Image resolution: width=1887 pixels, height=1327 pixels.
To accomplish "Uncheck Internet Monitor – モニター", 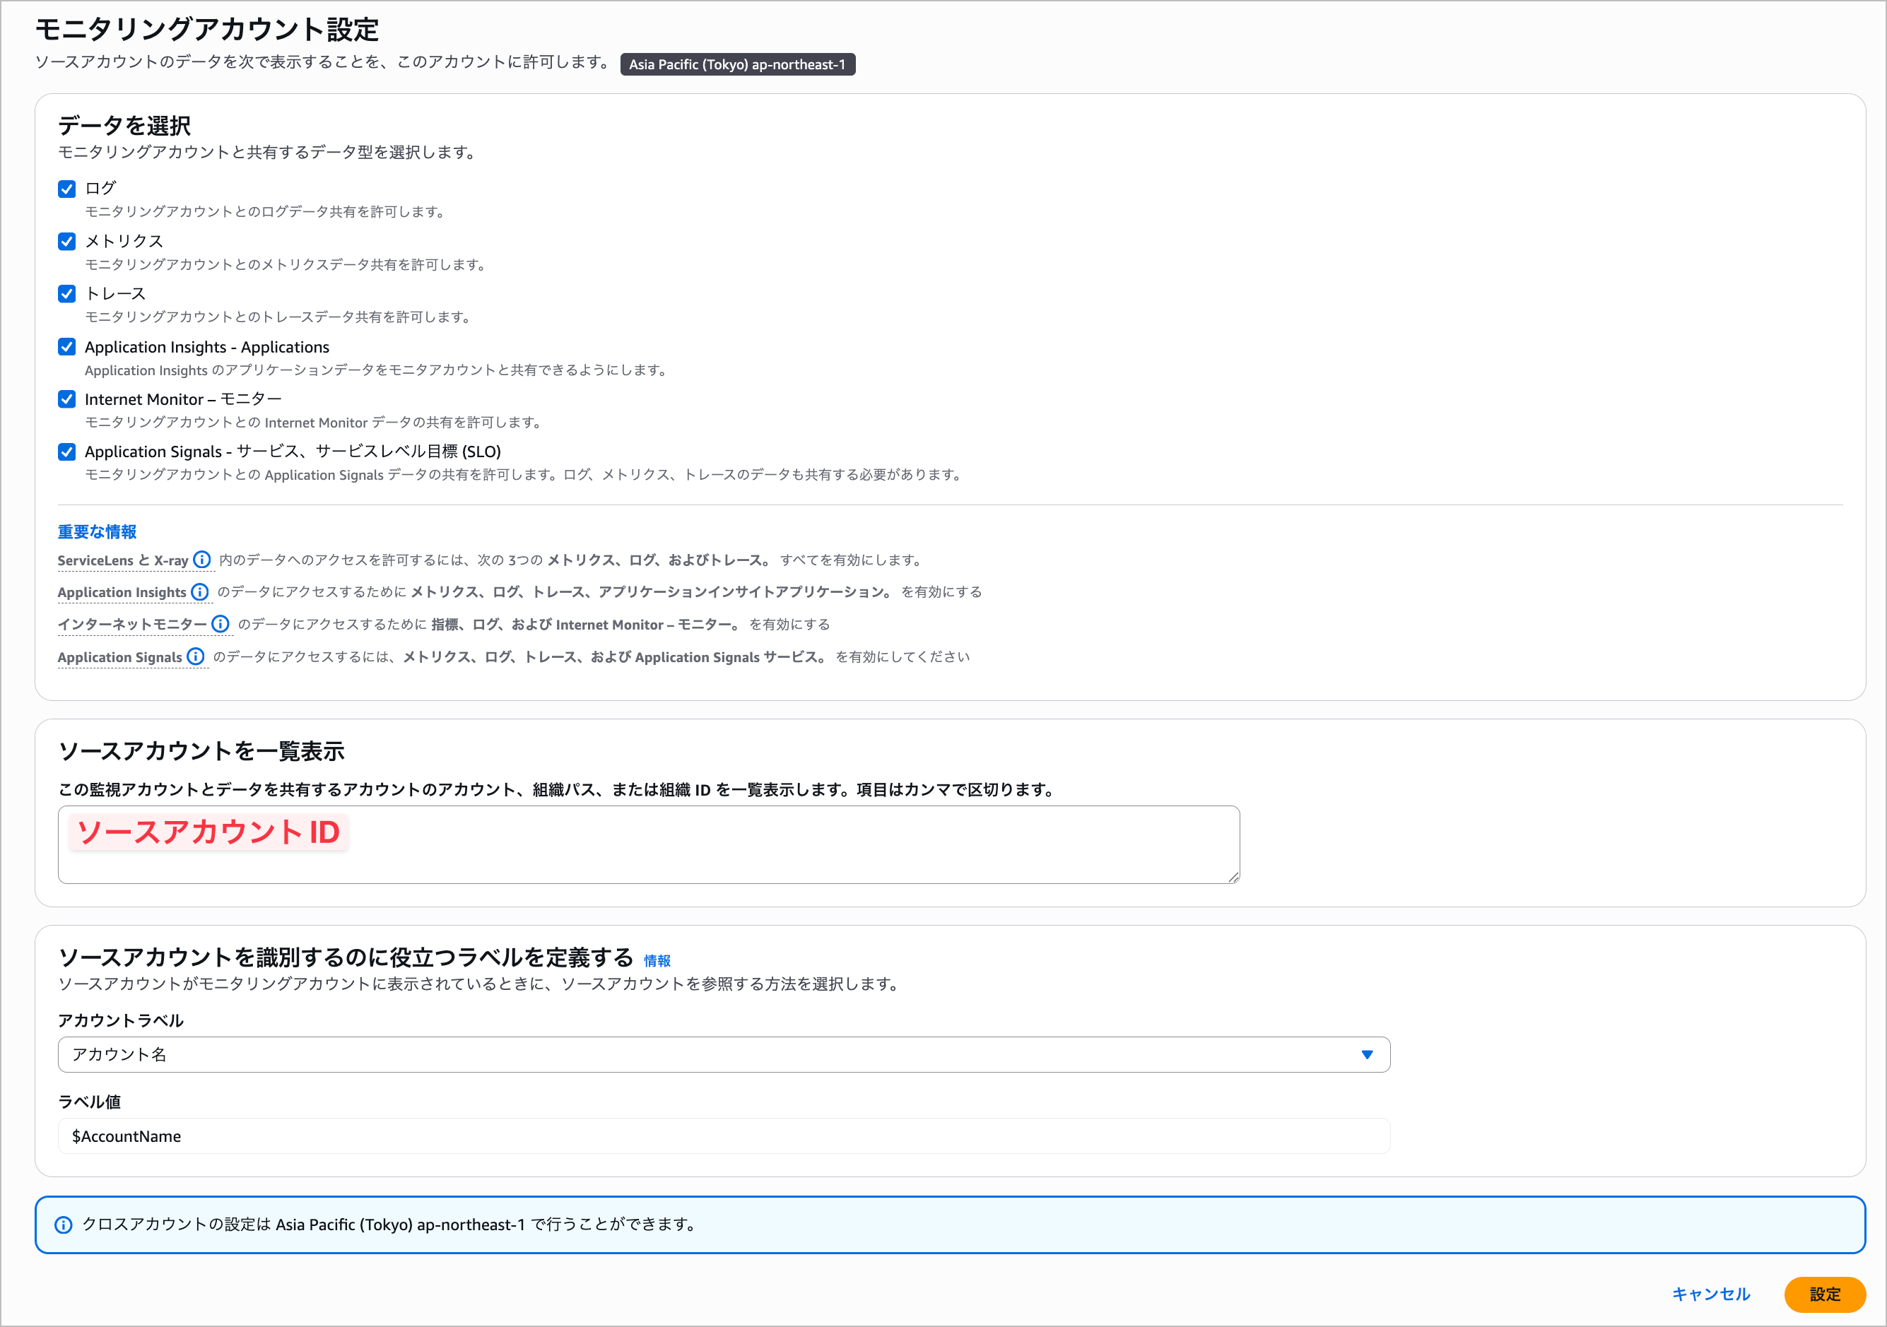I will [x=66, y=399].
